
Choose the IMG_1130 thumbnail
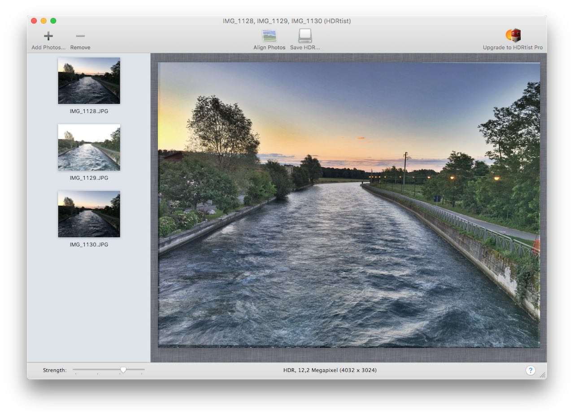89,214
